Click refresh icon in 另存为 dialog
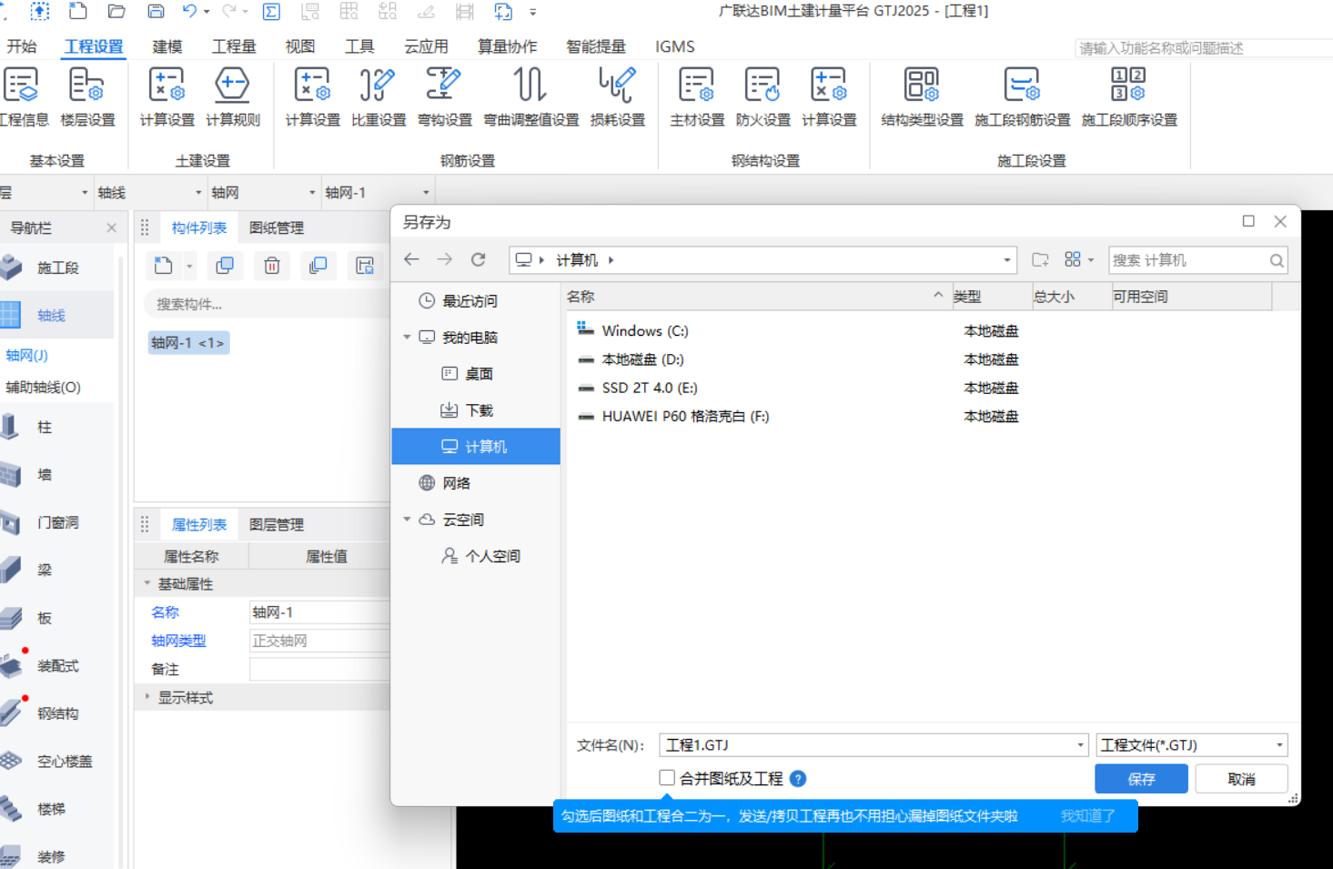1333x869 pixels. 478,259
